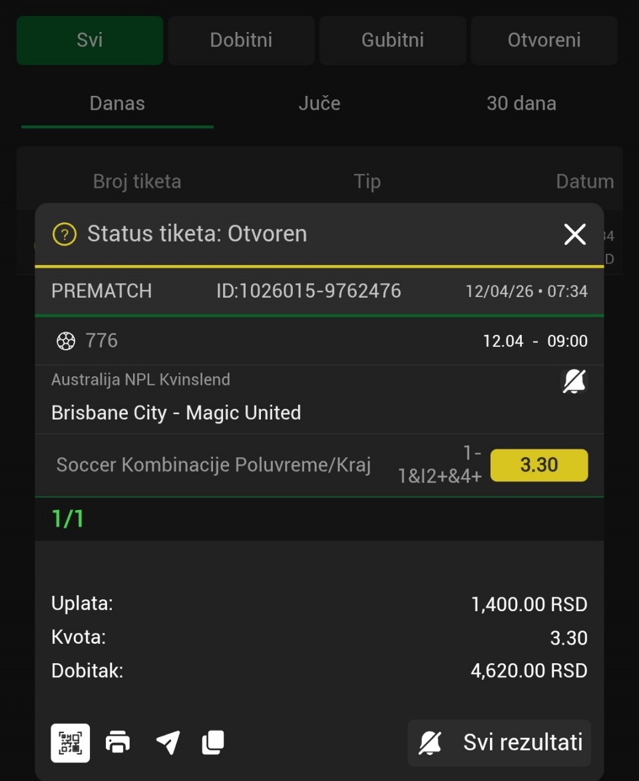639x781 pixels.
Task: Click the yellow 3.30 odds badge
Action: pyautogui.click(x=539, y=465)
